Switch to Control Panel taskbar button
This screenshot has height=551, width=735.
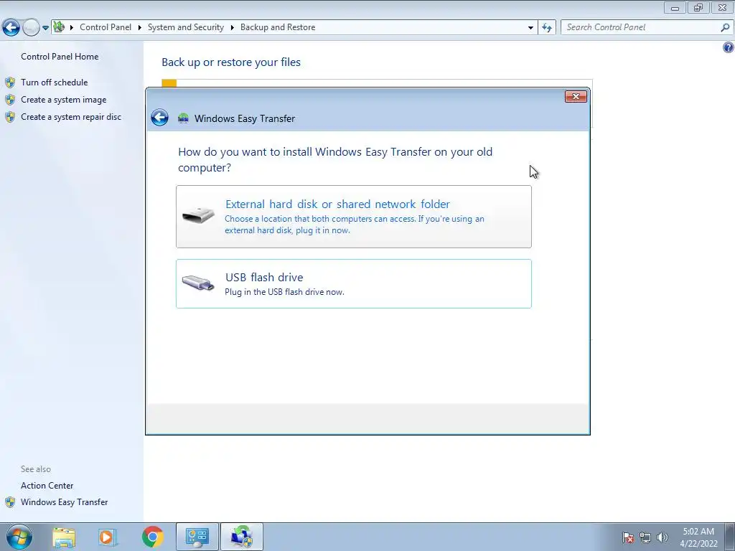(197, 537)
